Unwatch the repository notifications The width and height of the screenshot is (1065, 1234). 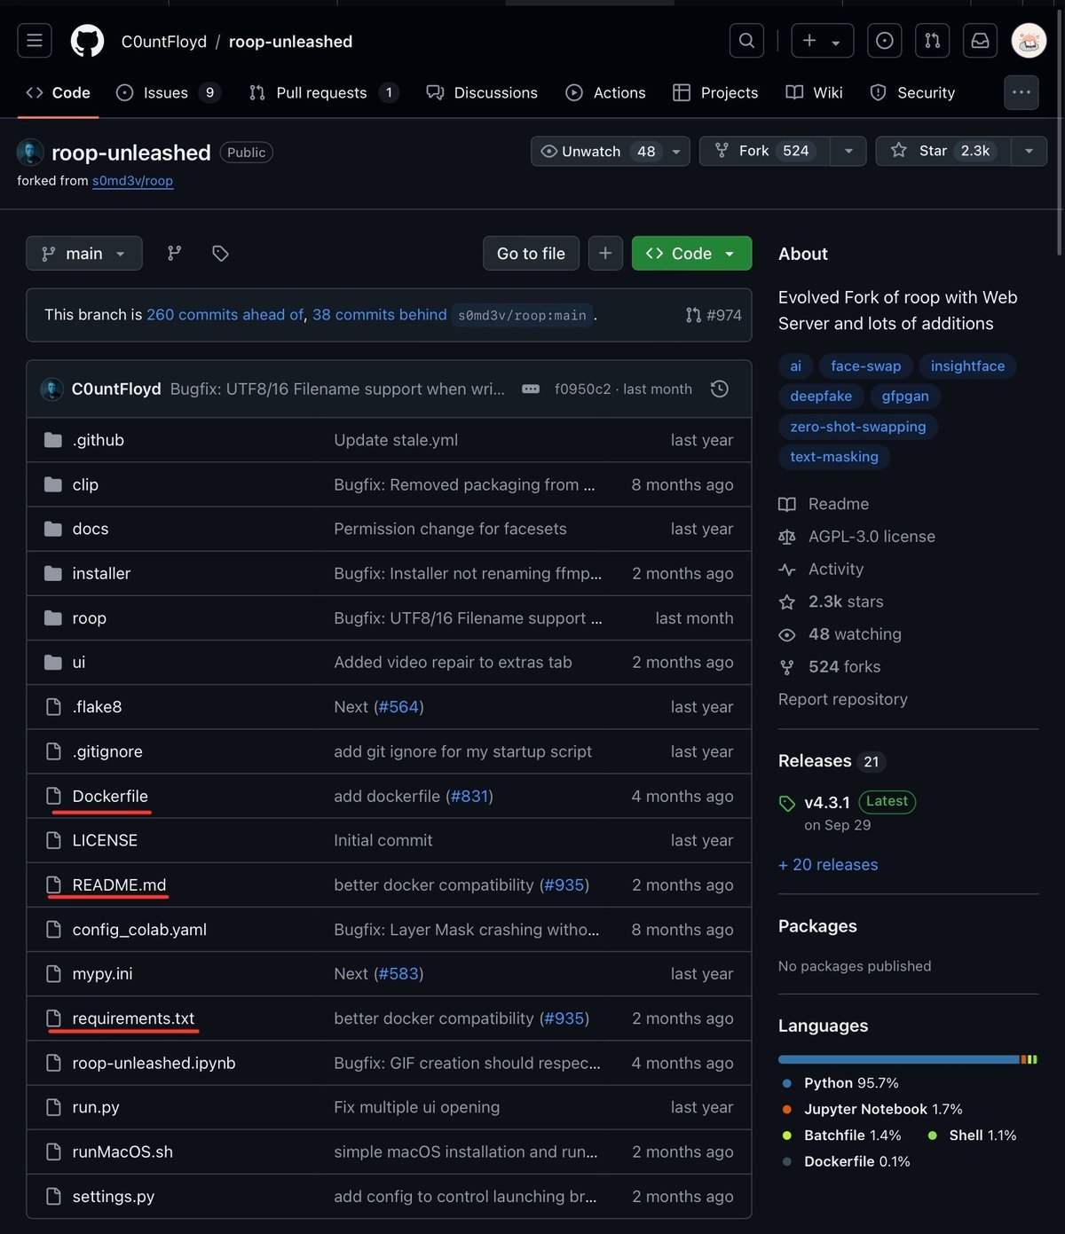pos(591,151)
